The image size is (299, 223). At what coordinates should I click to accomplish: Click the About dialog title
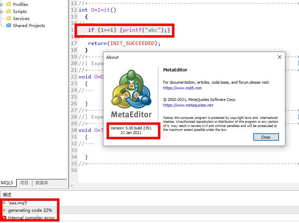pyautogui.click(x=112, y=57)
